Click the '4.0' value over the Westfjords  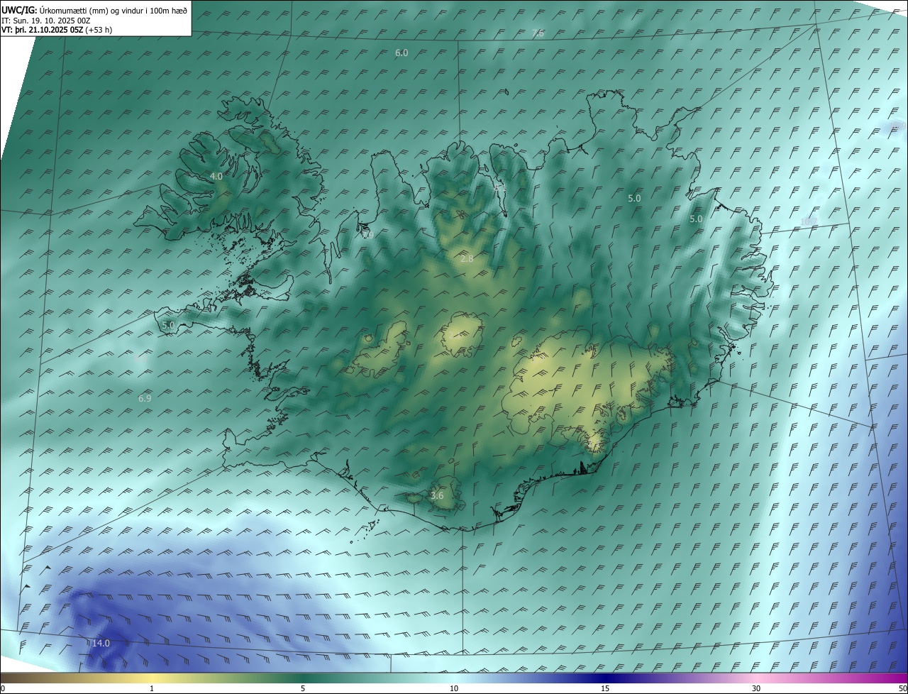216,176
